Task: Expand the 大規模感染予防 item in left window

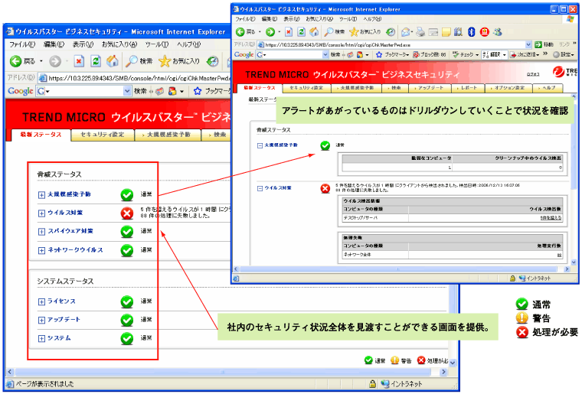Action: pos(41,194)
